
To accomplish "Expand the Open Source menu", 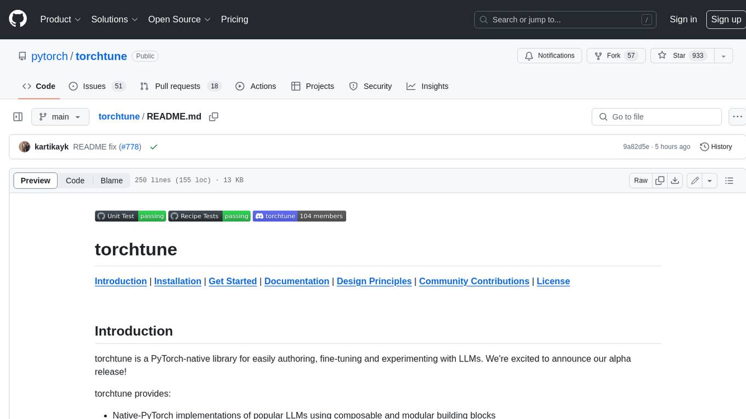I will tap(179, 19).
